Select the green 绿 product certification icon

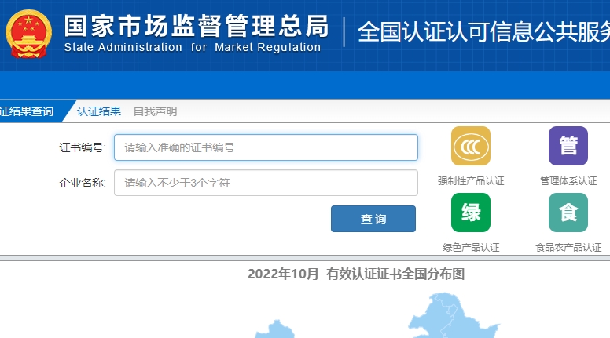[x=470, y=213]
